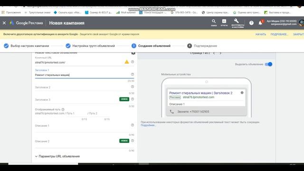This screenshot has height=171, width=304.
Task: Open the account avatar menu
Action: pyautogui.click(x=302, y=23)
